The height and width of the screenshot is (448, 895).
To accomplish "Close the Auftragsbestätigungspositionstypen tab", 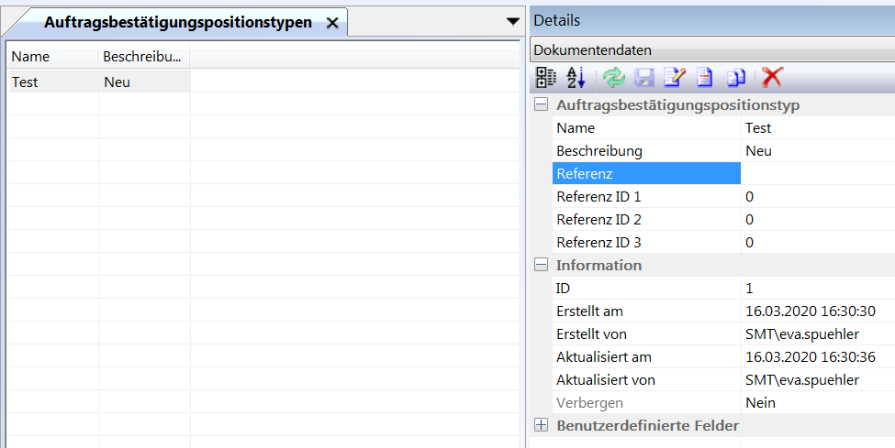I will tap(332, 23).
